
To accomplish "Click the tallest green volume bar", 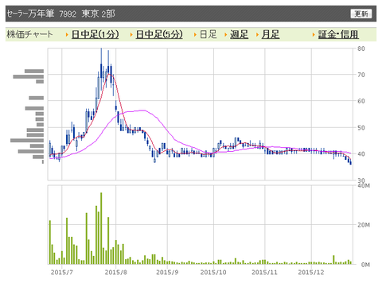I will click(101, 228).
